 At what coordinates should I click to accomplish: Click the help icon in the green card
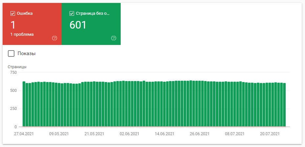coord(113,38)
